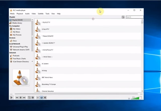Screen dimensions: 161x111
Task: Toggle loop mode button
Action: click(42, 98)
